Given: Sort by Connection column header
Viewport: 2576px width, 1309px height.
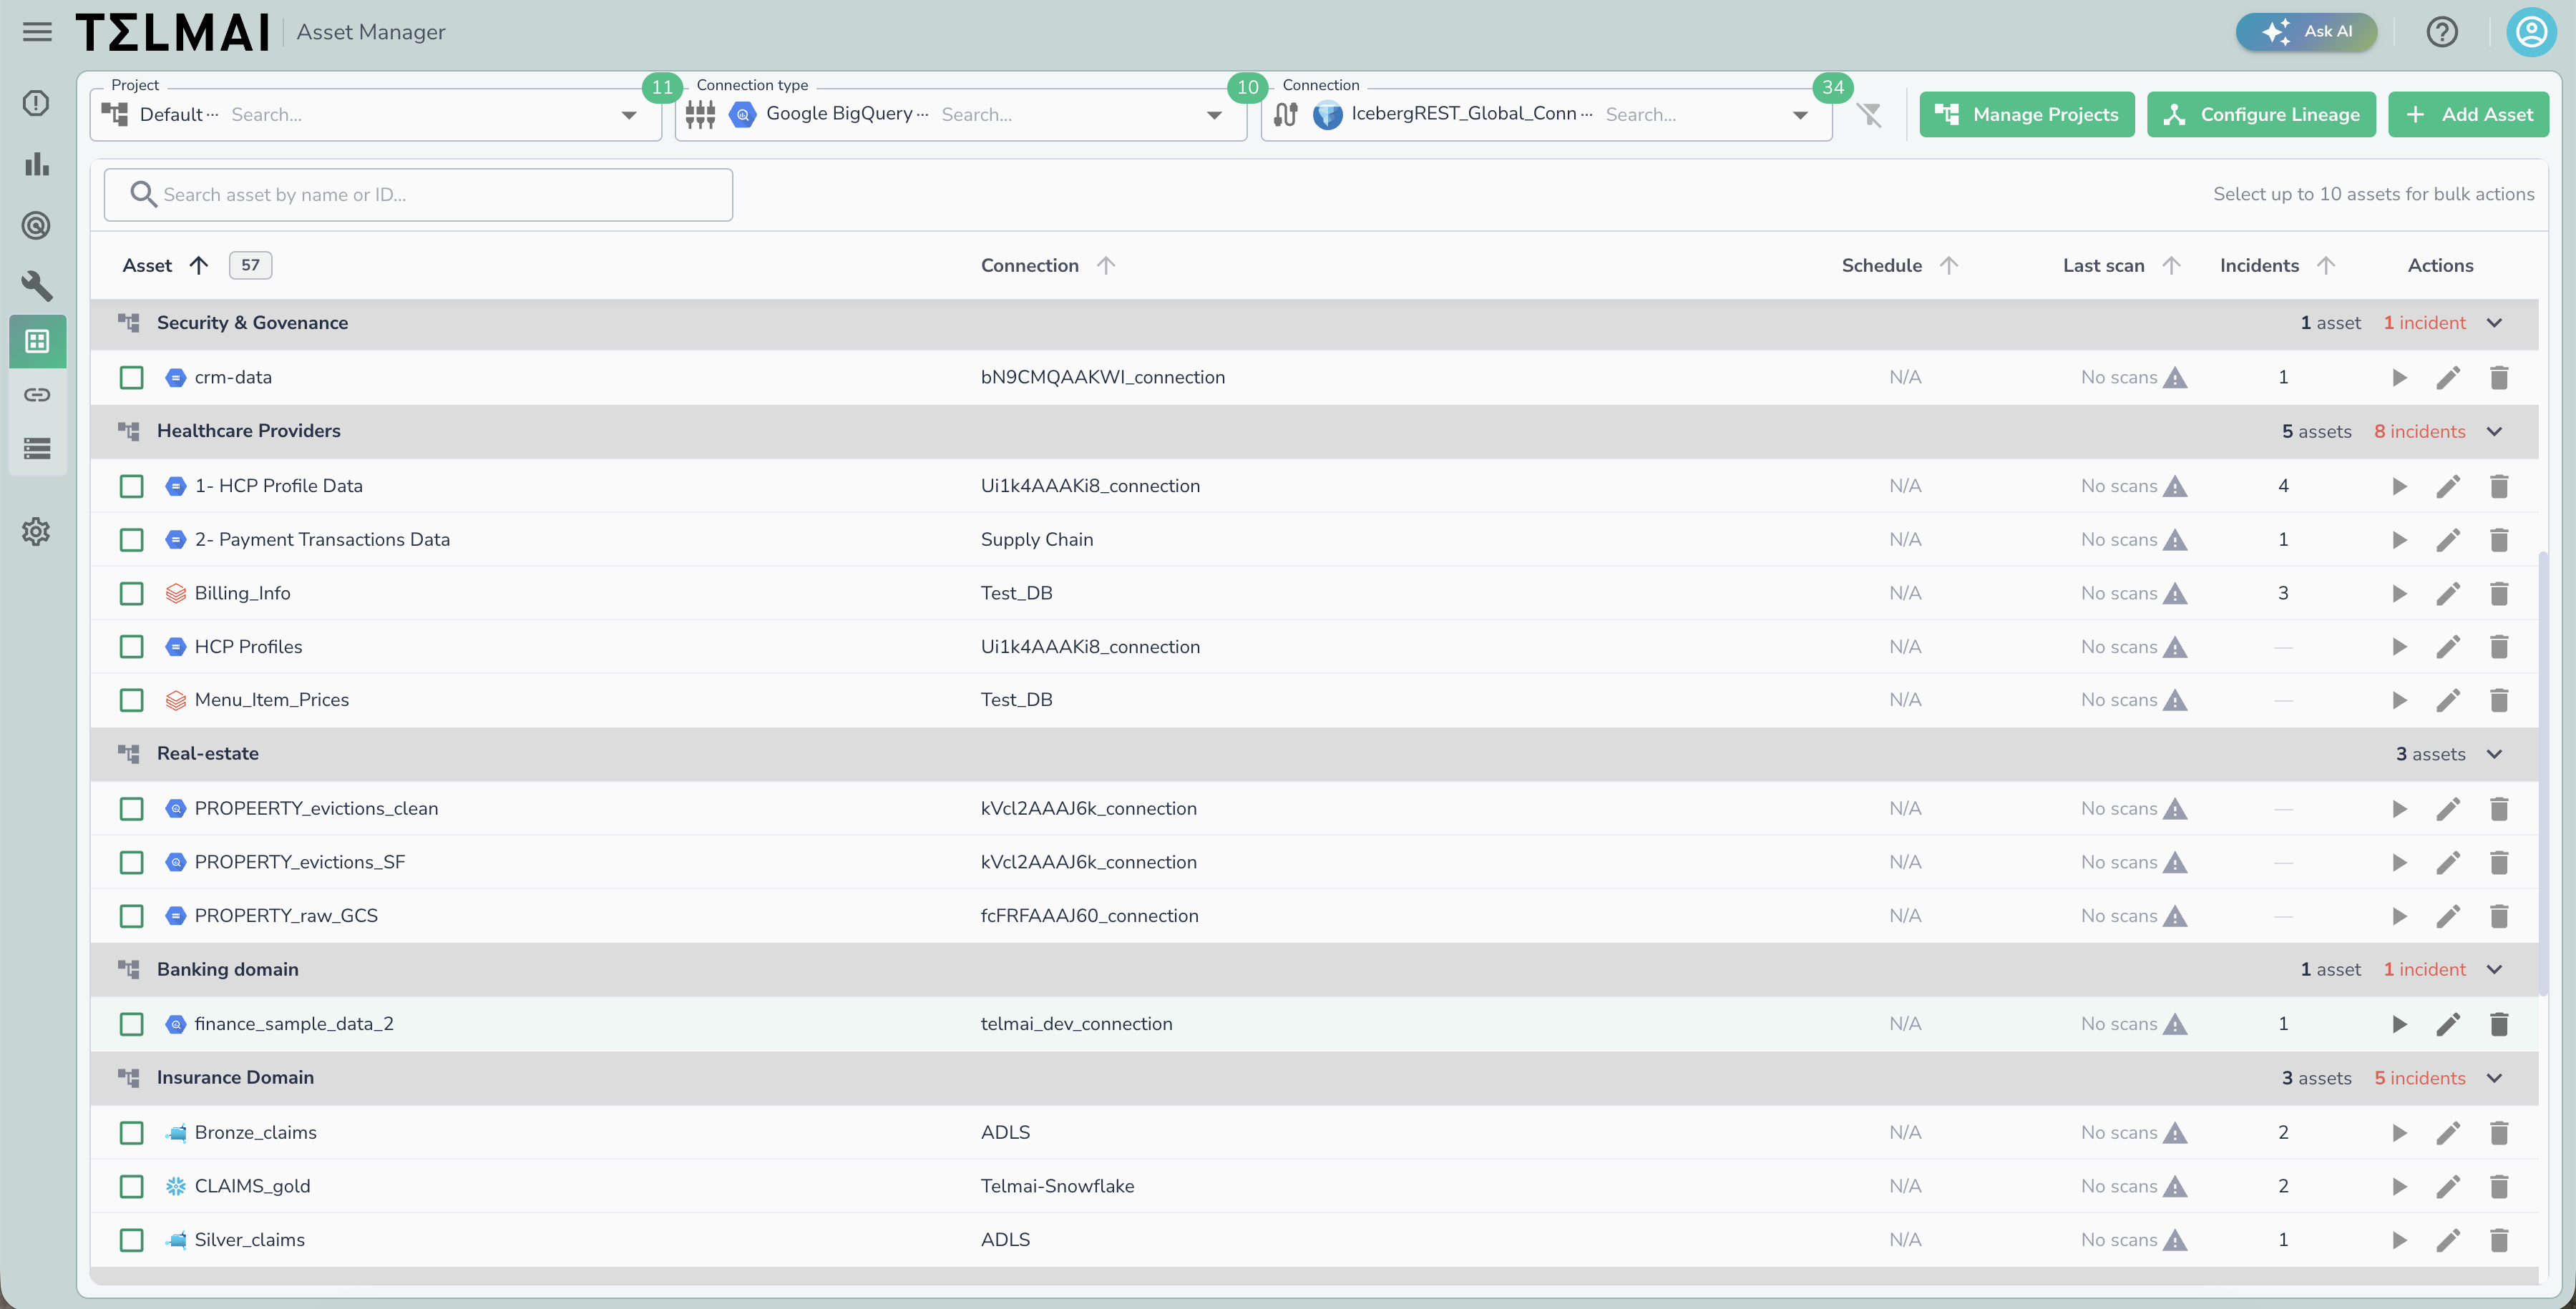Looking at the screenshot, I should pyautogui.click(x=1047, y=265).
